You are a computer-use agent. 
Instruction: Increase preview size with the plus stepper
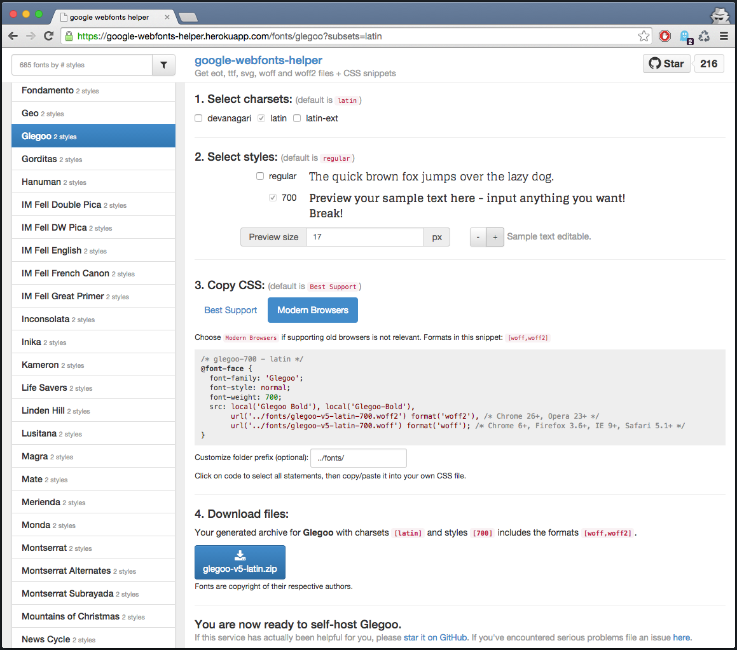pyautogui.click(x=495, y=236)
